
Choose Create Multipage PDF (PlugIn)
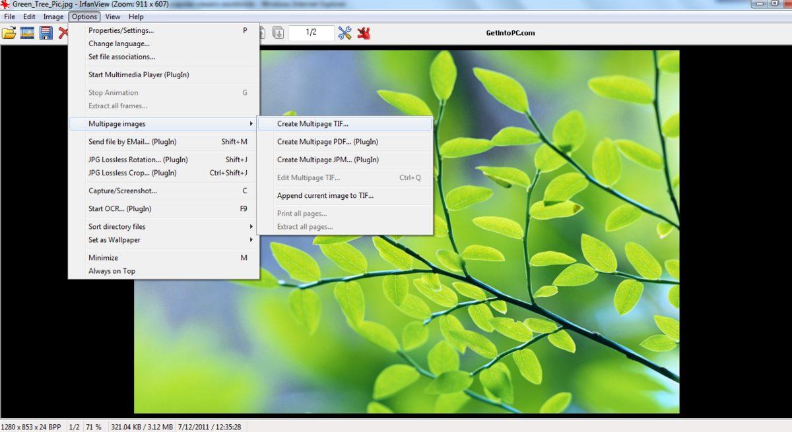click(327, 142)
